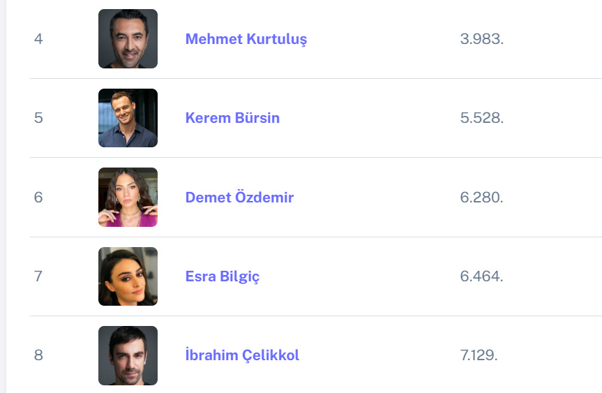Click the 7.129. value
The width and height of the screenshot is (602, 393).
(479, 355)
